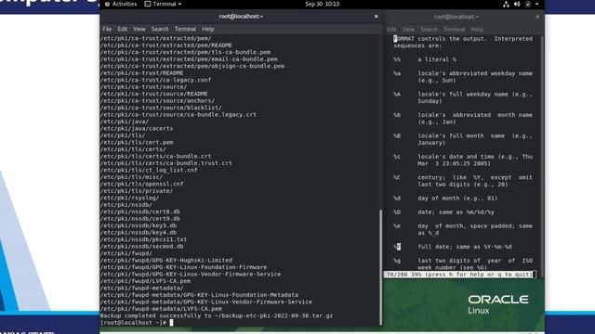Click the %B full month name entry
The image size is (595, 334).
tap(463, 139)
